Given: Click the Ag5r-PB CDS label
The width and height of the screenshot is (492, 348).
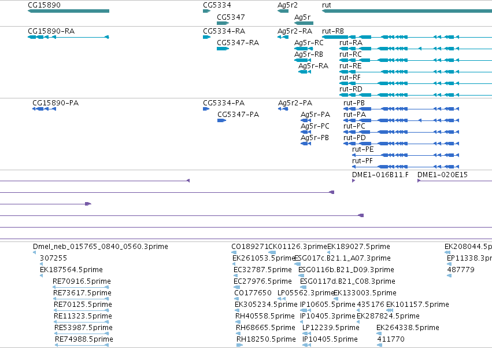Looking at the screenshot, I should [x=315, y=138].
